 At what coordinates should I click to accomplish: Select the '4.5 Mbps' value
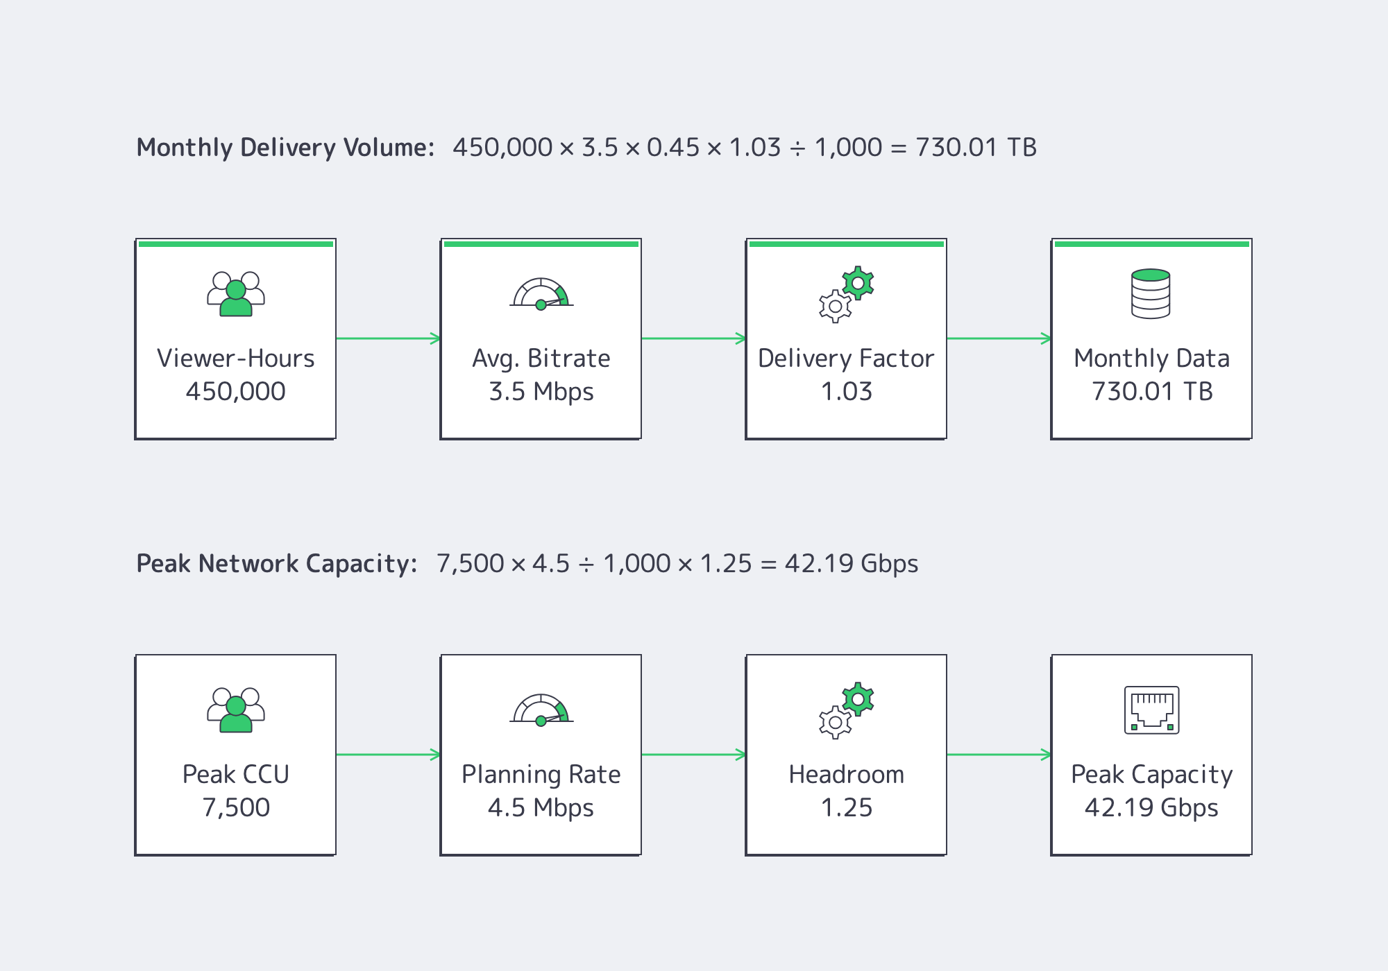[541, 808]
